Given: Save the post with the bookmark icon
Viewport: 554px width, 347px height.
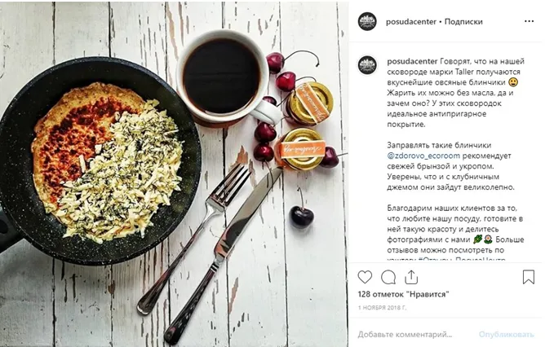Looking at the screenshot, I should [x=529, y=277].
